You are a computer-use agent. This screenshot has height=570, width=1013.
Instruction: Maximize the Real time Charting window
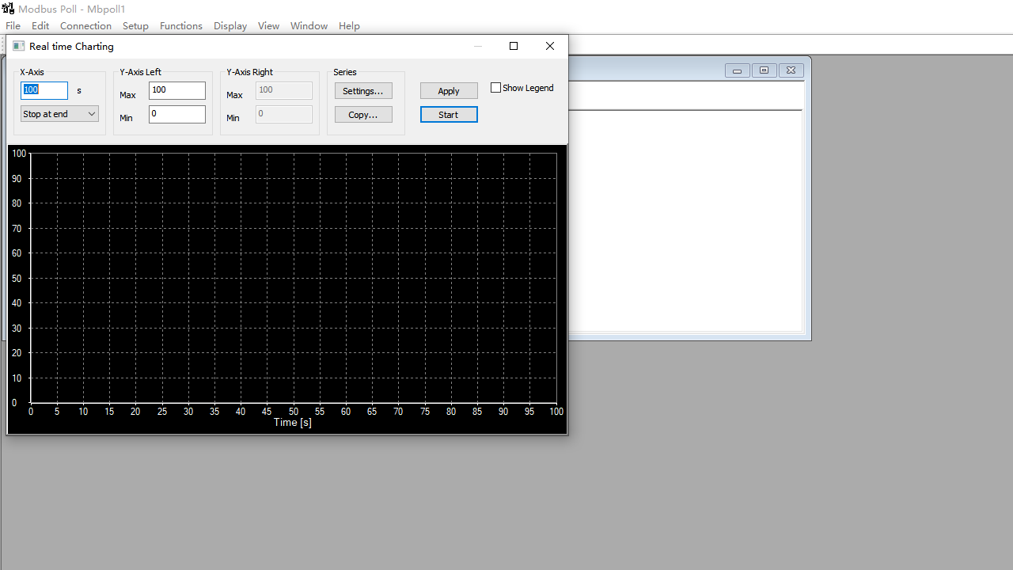coord(514,46)
